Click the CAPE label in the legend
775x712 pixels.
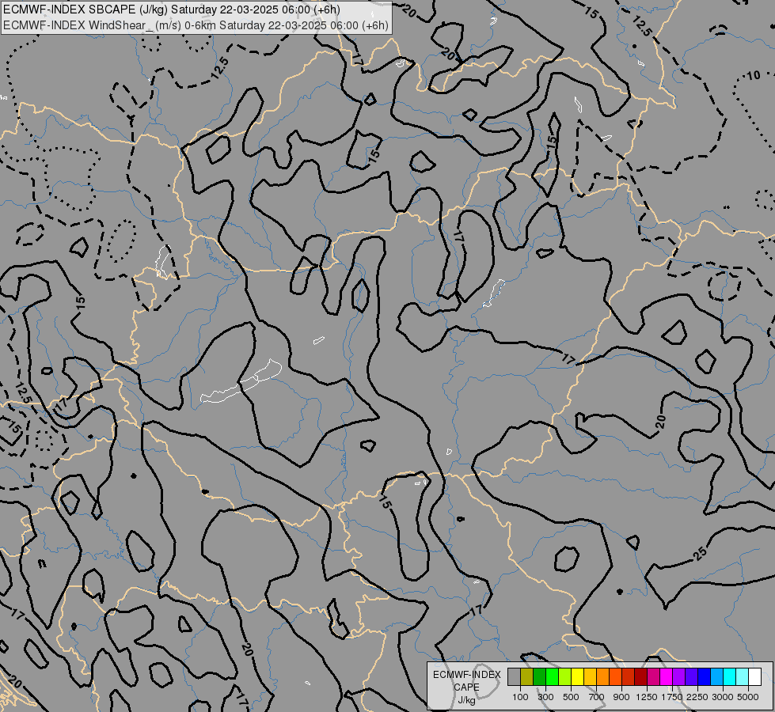(x=466, y=687)
